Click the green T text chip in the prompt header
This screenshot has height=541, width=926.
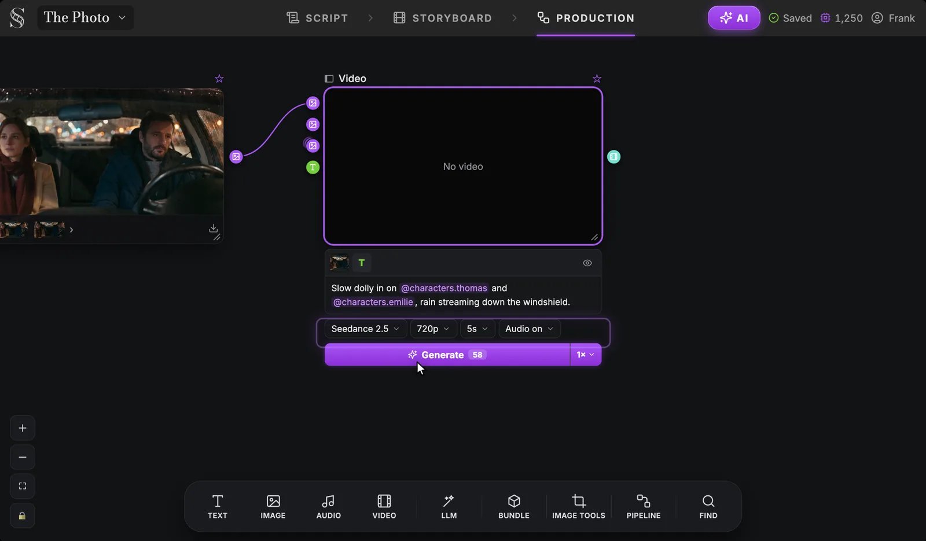(362, 263)
